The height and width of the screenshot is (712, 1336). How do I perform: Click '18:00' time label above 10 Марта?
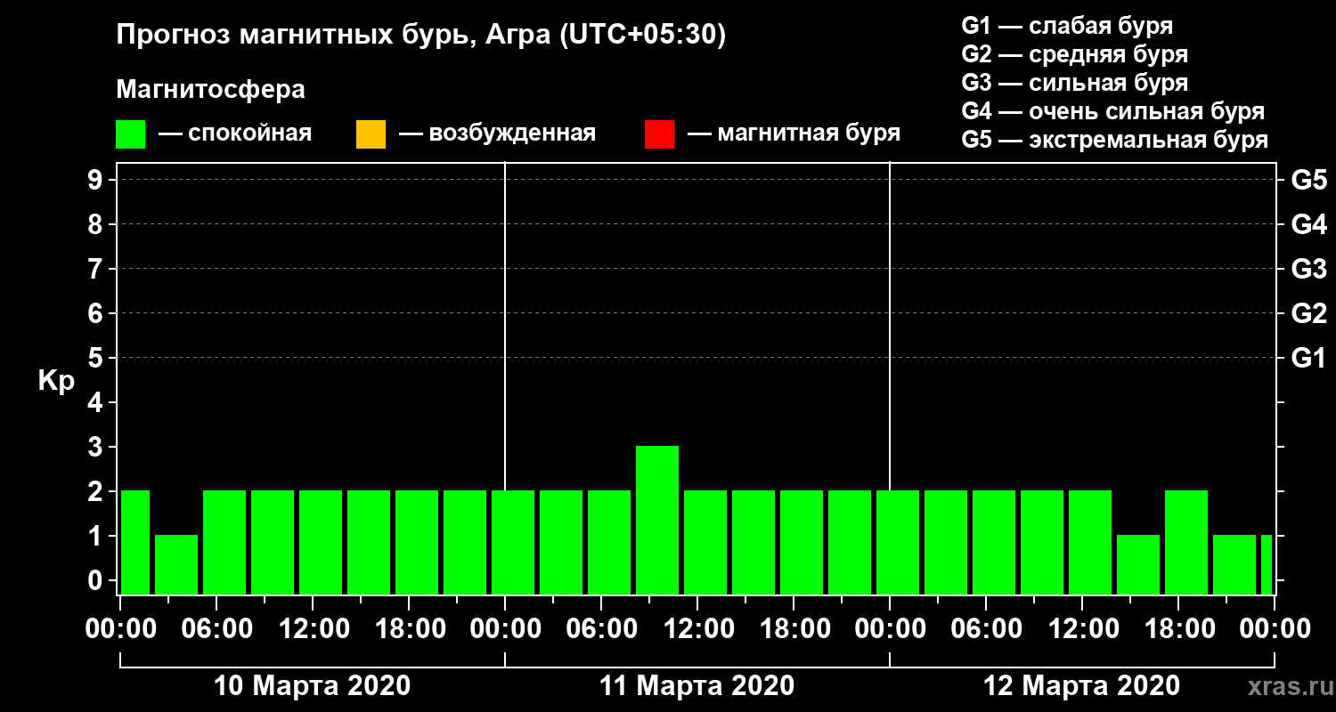click(x=410, y=628)
